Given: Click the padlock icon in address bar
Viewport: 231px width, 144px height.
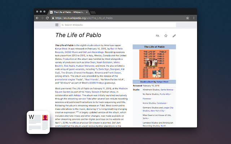Looking at the screenshot, I should pyautogui.click(x=53, y=18).
